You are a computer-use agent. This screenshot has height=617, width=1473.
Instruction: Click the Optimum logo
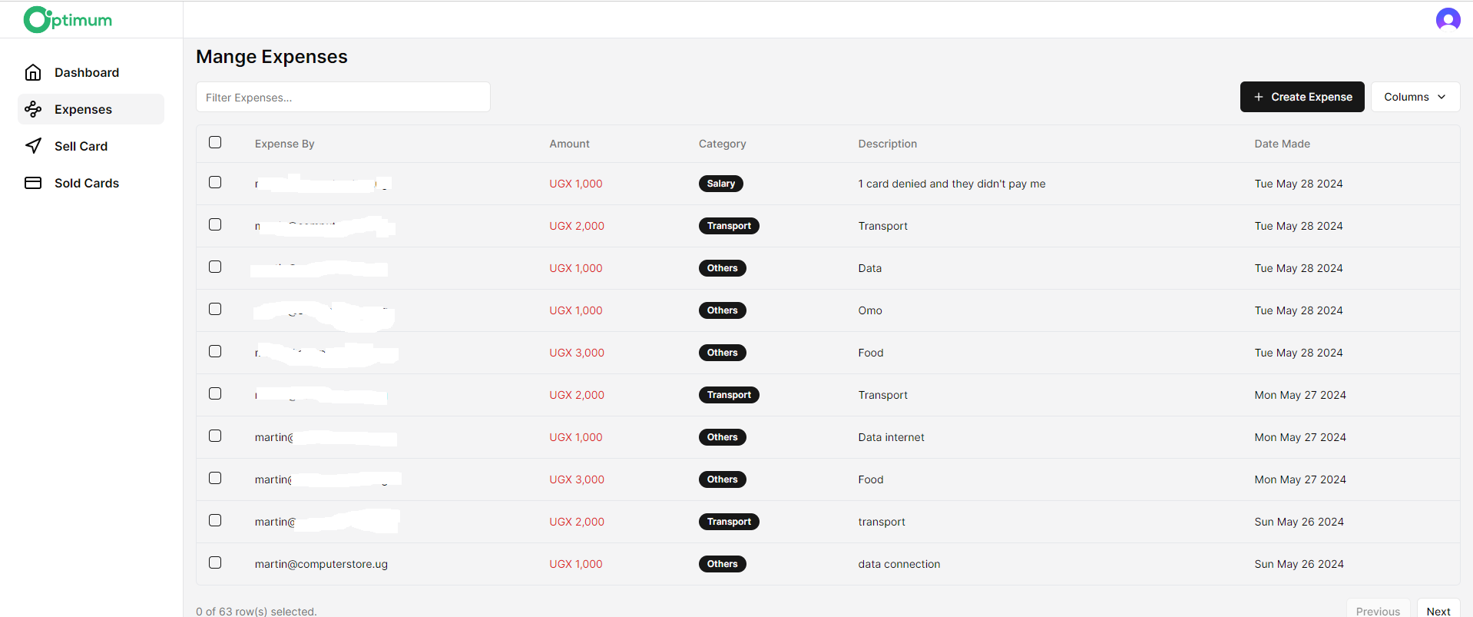click(68, 20)
